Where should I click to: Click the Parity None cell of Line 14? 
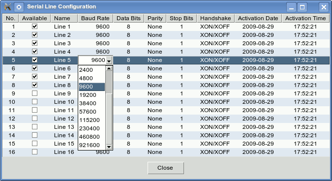155,135
